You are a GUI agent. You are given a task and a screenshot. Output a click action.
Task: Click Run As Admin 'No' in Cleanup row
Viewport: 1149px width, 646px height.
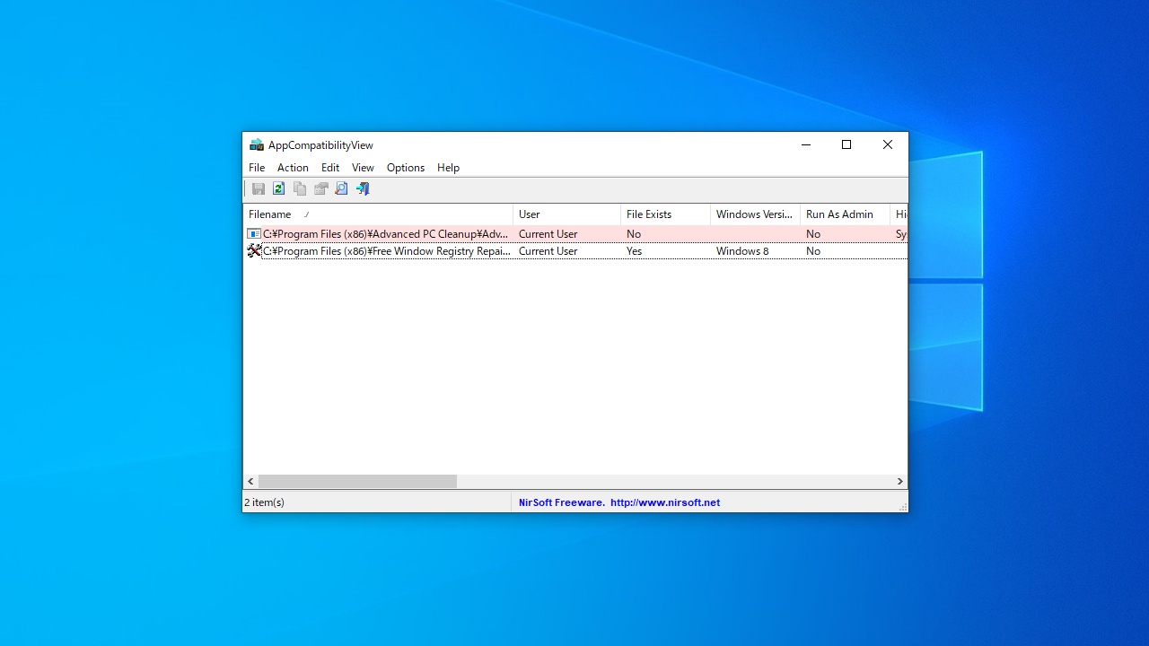(x=813, y=234)
